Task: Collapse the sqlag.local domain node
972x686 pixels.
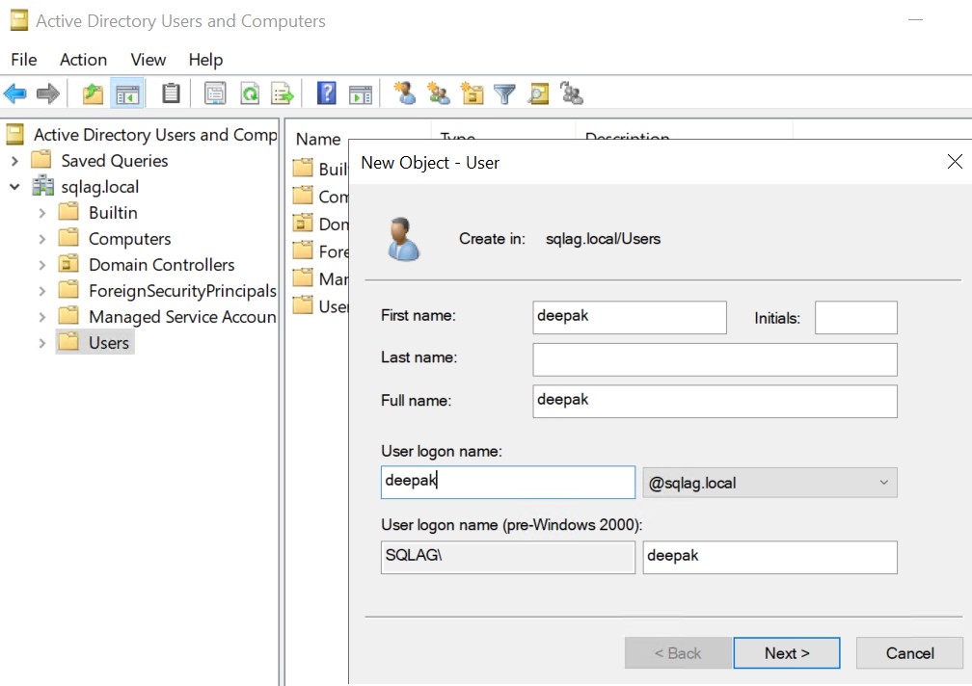Action: point(14,186)
